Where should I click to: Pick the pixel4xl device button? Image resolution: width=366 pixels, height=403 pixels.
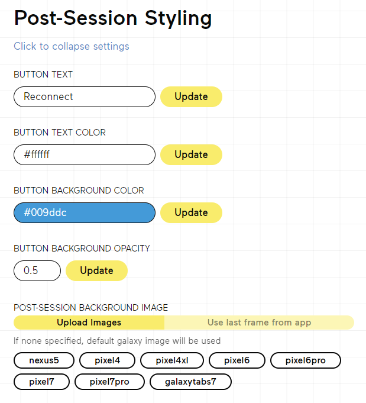(x=172, y=360)
